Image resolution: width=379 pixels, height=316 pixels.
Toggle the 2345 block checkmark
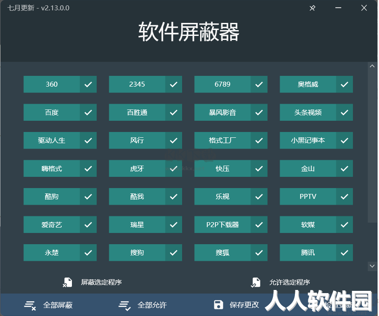pos(174,84)
